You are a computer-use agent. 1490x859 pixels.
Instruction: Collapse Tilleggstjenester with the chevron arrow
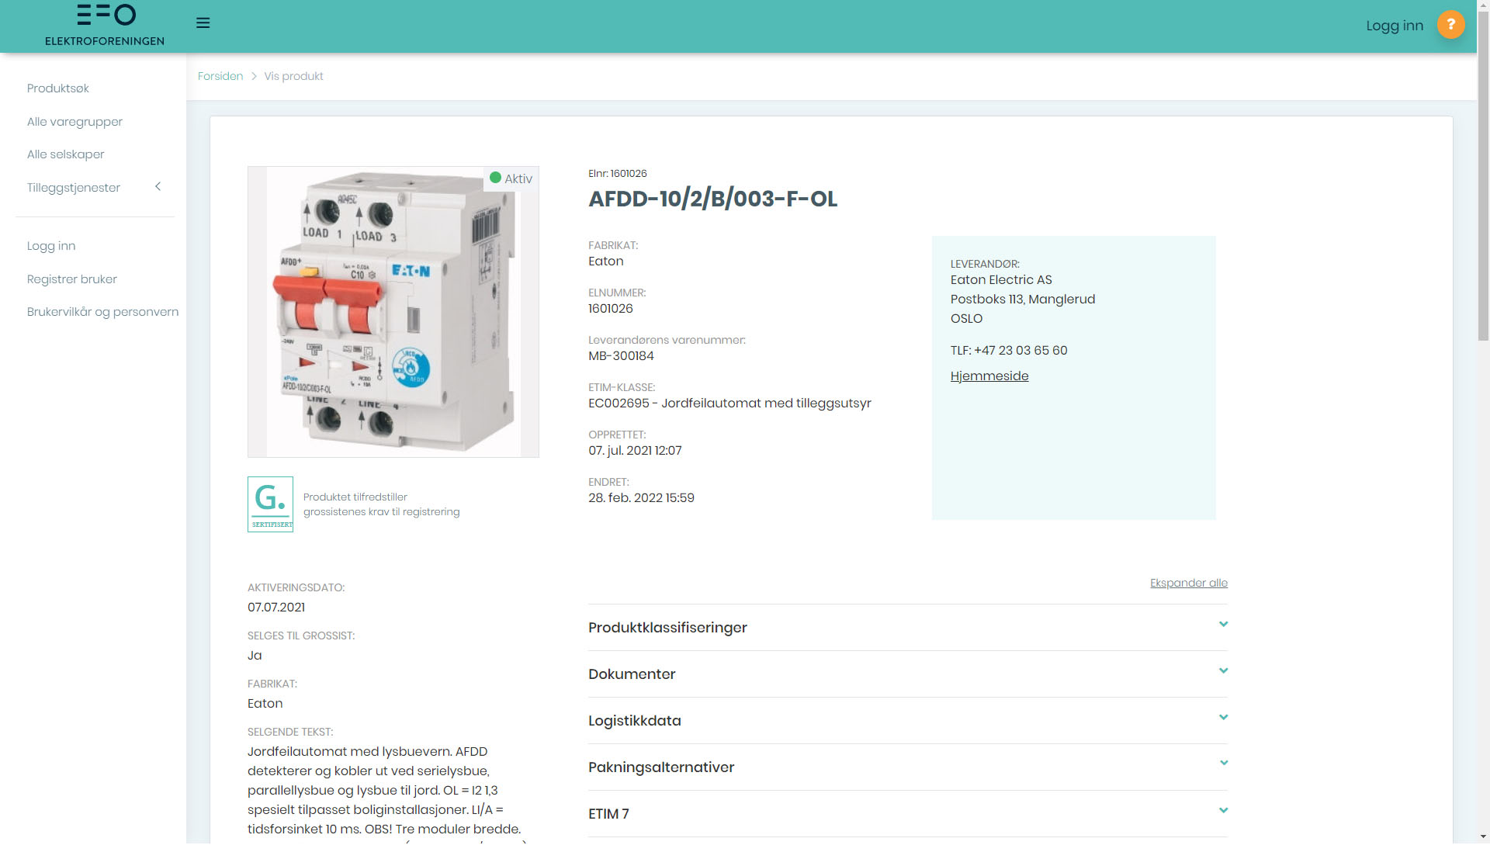[158, 187]
